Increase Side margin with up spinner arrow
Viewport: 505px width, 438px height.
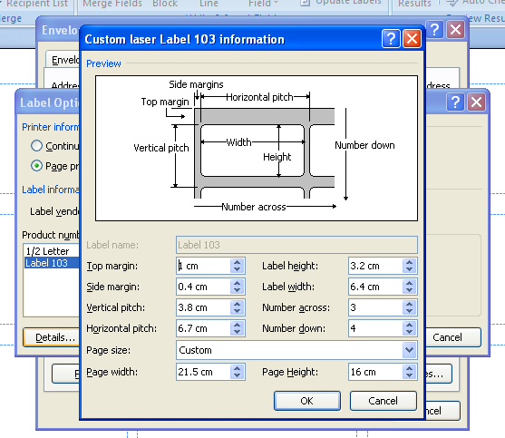click(237, 283)
